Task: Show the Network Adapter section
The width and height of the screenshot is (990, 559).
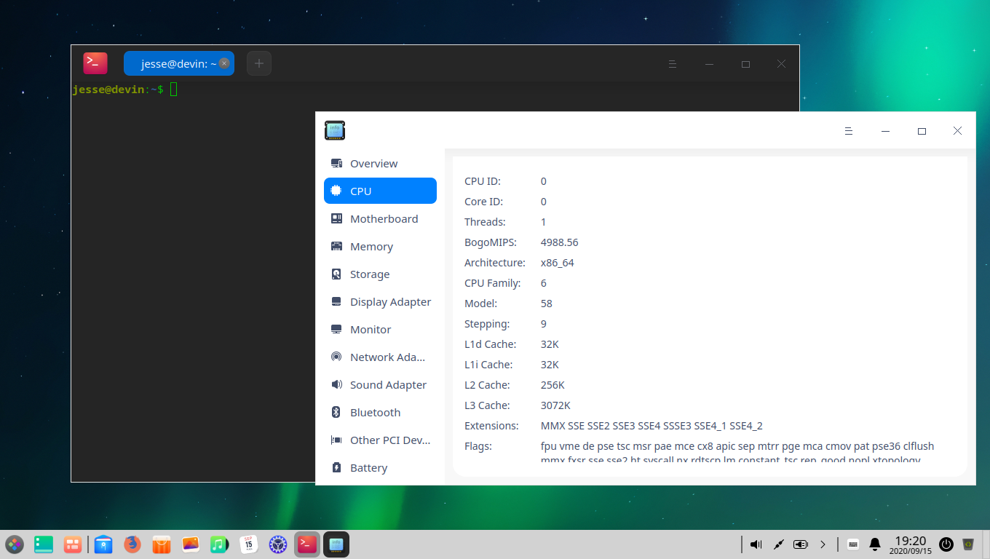Action: coord(380,357)
